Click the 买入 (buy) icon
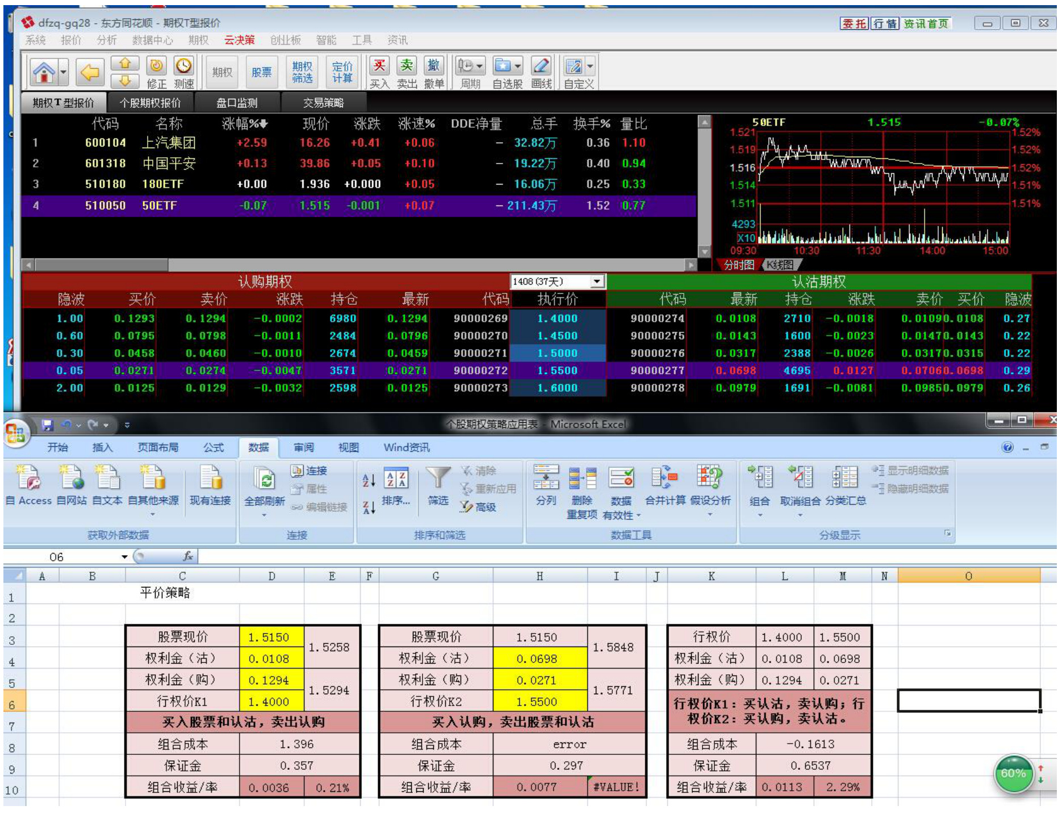 [379, 66]
